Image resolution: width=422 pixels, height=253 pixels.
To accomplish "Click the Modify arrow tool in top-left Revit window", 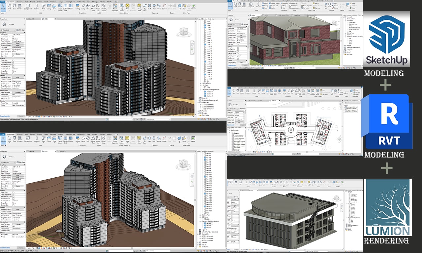I will tap(3, 7).
